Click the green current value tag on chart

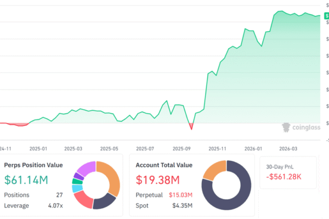pyautogui.click(x=325, y=16)
